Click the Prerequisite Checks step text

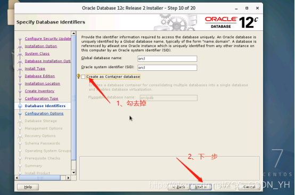click(x=42, y=158)
